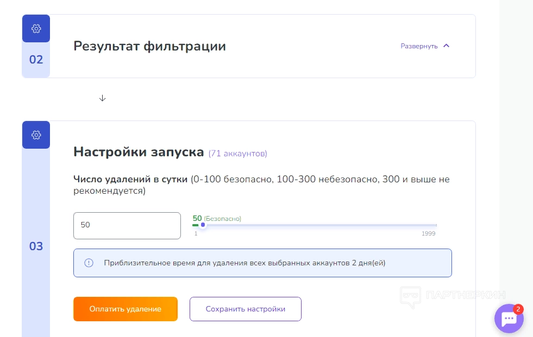Click the Партнеркин watermark logo
533x337 pixels.
pyautogui.click(x=453, y=296)
